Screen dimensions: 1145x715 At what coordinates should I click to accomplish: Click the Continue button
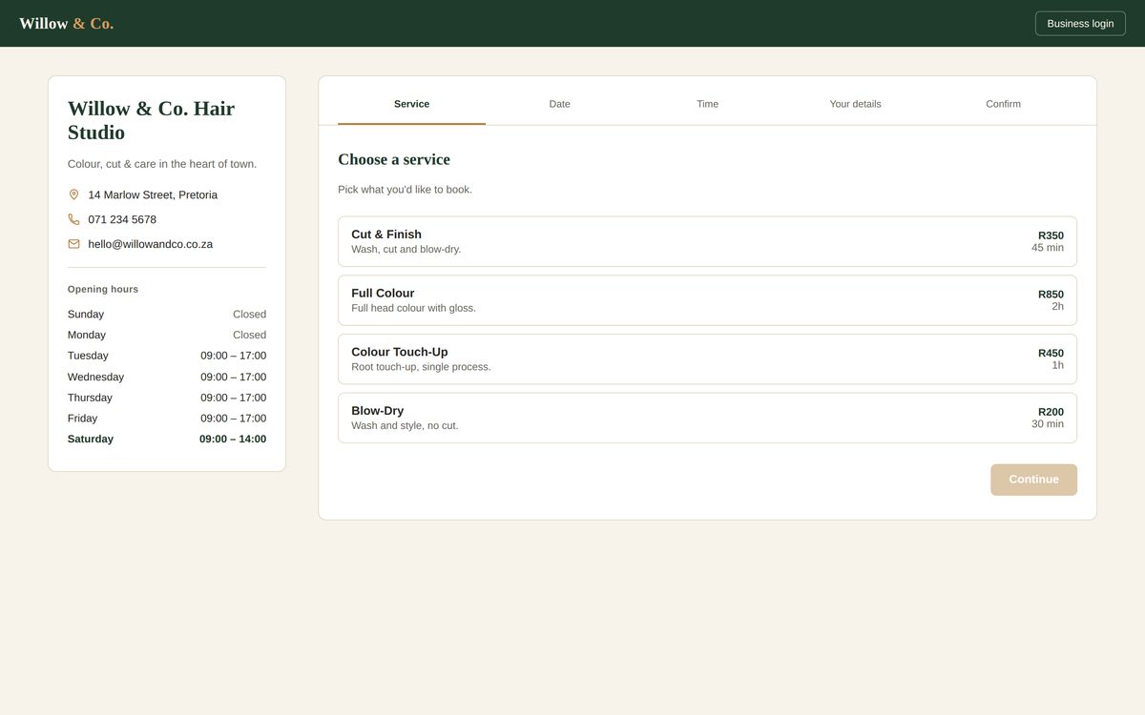[1033, 480]
